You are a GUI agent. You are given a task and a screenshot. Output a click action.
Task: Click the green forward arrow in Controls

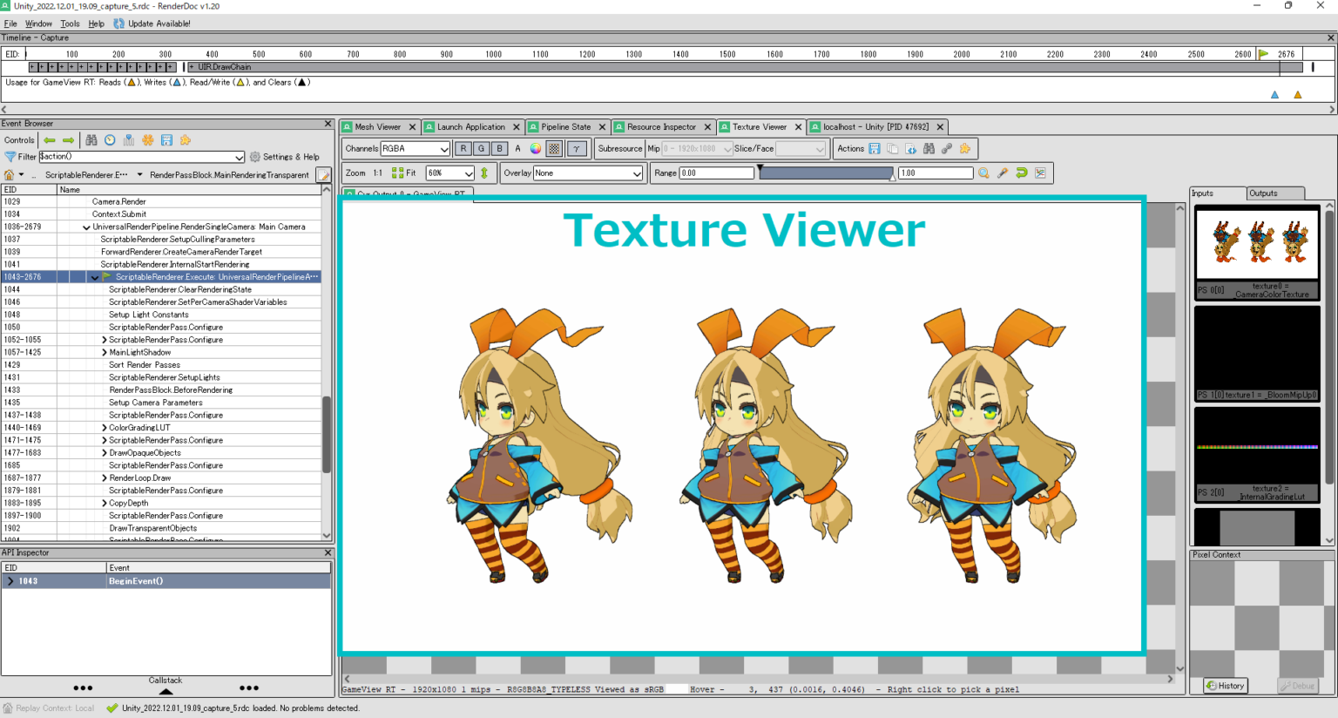point(67,139)
